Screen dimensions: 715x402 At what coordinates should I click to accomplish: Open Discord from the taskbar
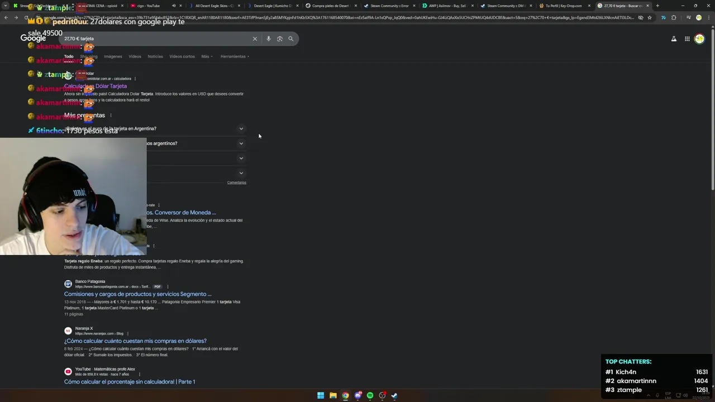(x=357, y=395)
